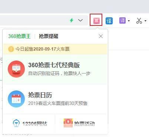Open the blue translate extension icon
This screenshot has width=149, height=137.
pyautogui.click(x=109, y=21)
